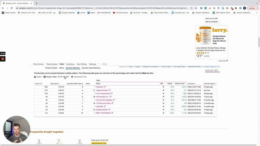The width and height of the screenshot is (260, 146).
Task: Select the Buy Box Used Statistics sub-tab
Action: click(x=91, y=68)
